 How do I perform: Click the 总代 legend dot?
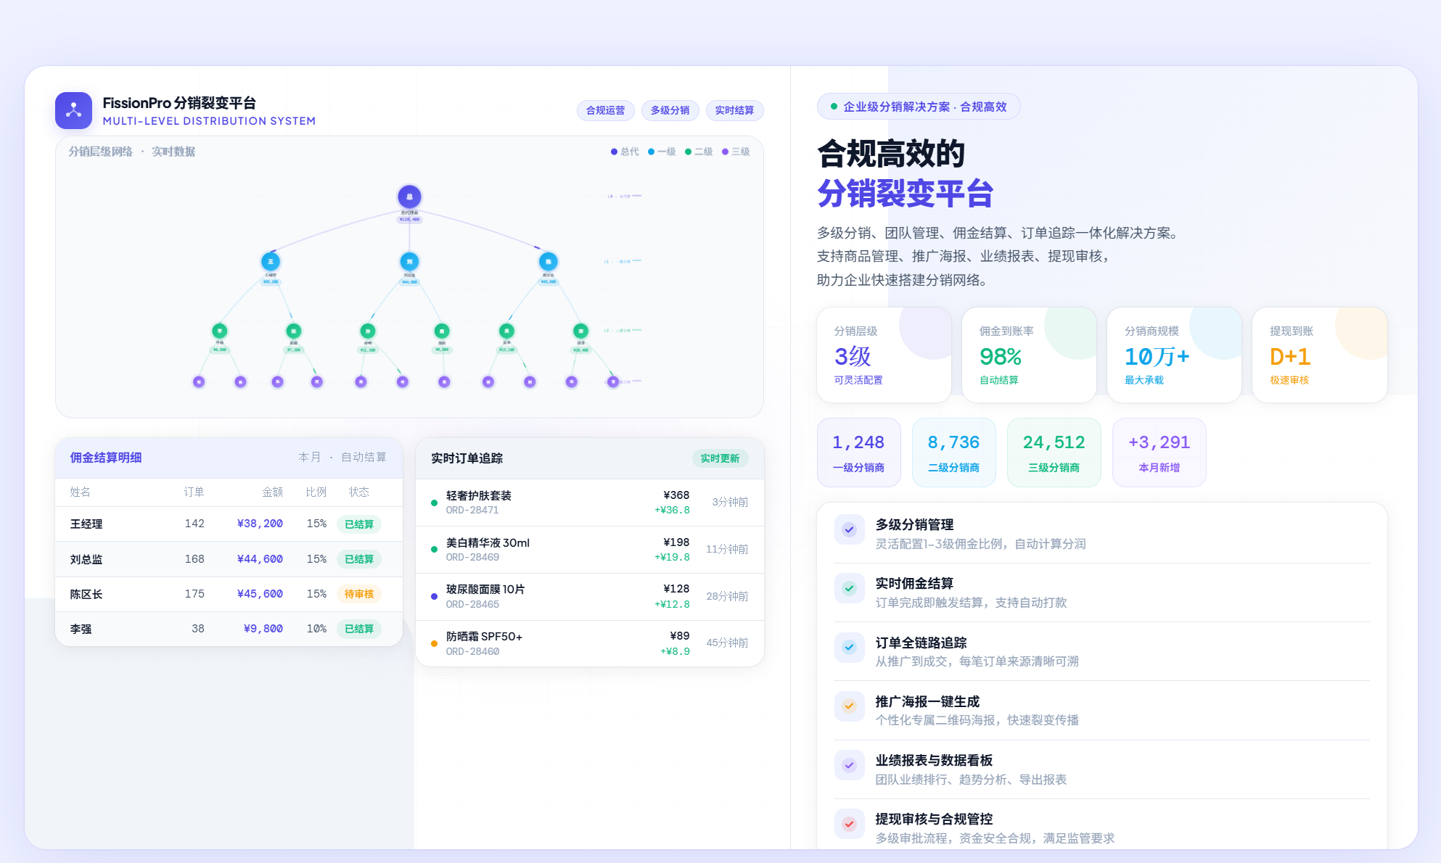(x=614, y=152)
